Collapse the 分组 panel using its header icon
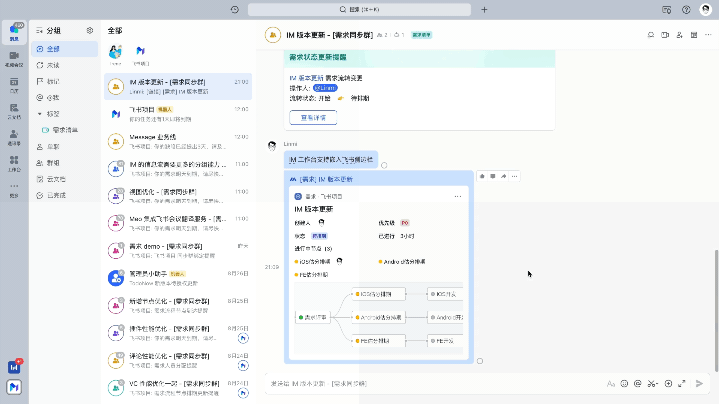The image size is (719, 404). (40, 30)
